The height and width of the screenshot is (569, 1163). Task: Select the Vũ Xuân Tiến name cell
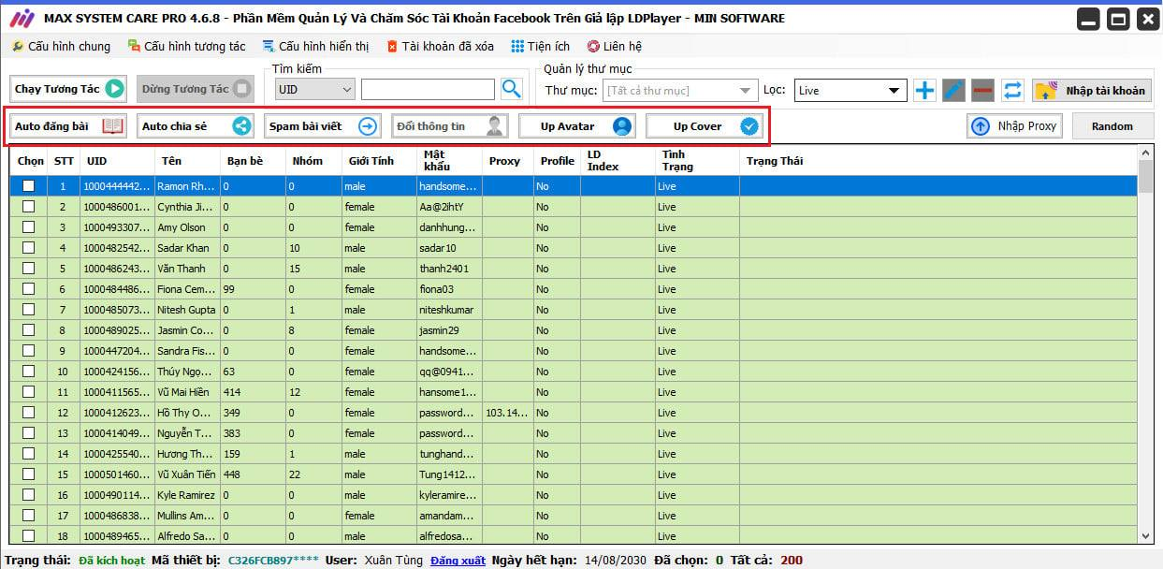(x=188, y=474)
